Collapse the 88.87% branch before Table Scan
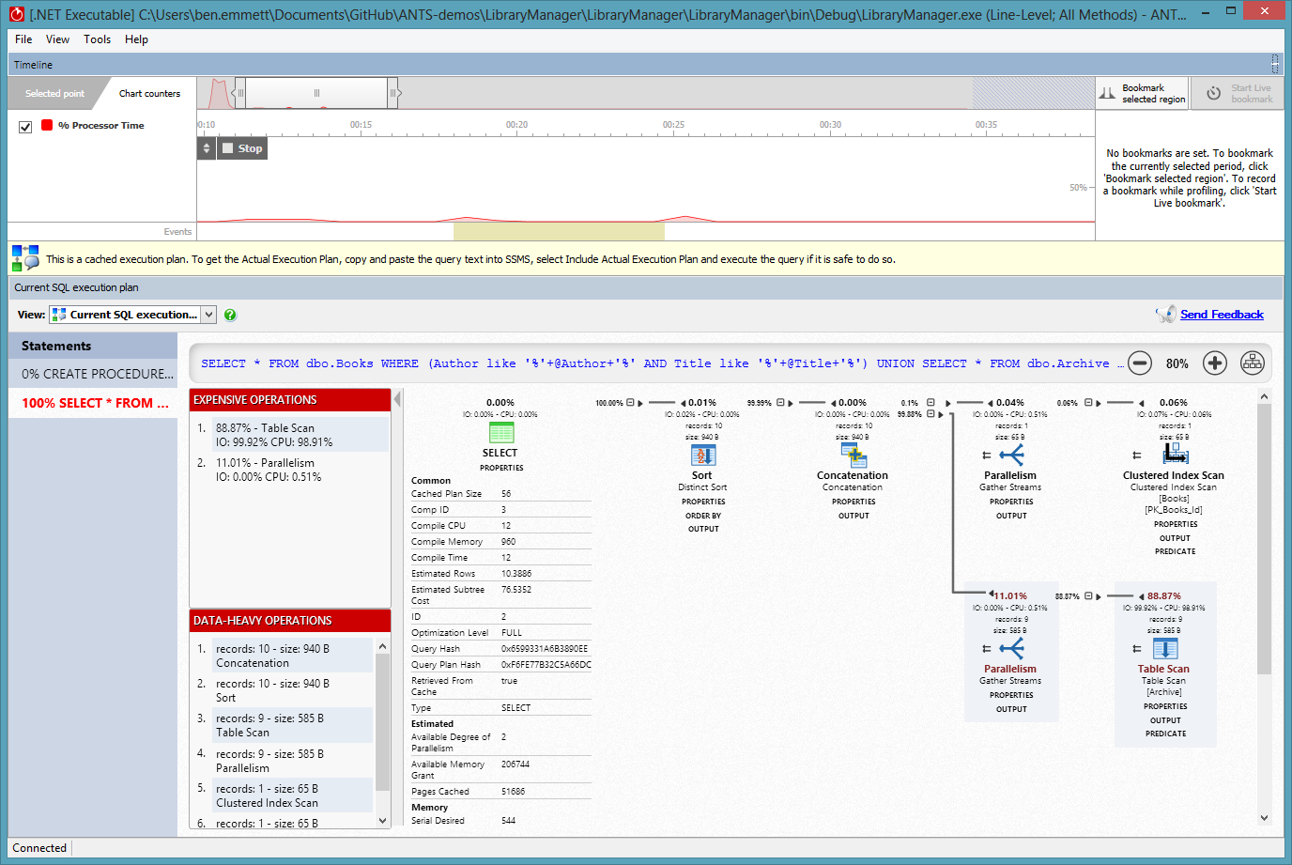The width and height of the screenshot is (1292, 865). [1088, 596]
